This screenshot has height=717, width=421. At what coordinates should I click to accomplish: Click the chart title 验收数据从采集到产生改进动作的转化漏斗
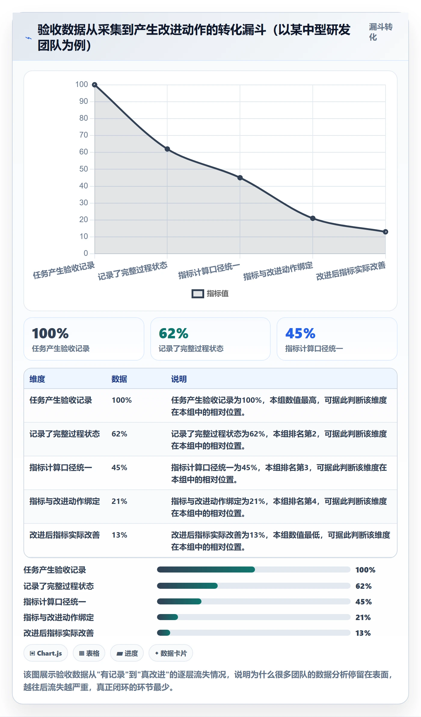coord(194,38)
